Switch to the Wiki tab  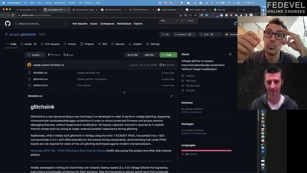pyautogui.click(x=103, y=44)
